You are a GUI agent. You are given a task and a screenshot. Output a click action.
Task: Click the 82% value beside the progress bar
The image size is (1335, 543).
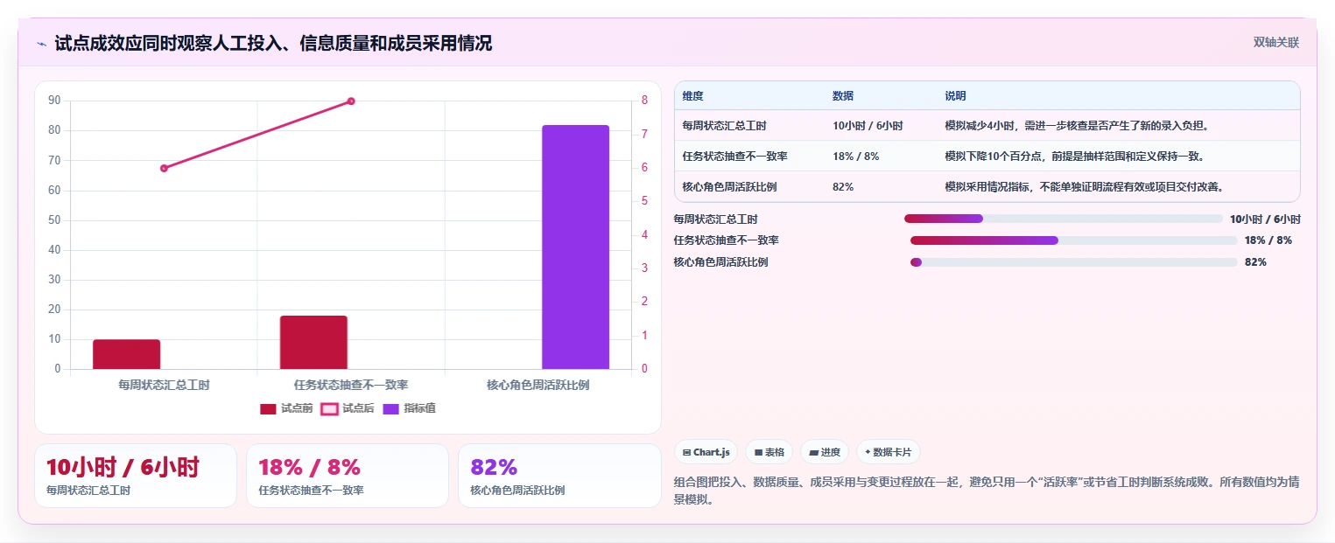1255,262
